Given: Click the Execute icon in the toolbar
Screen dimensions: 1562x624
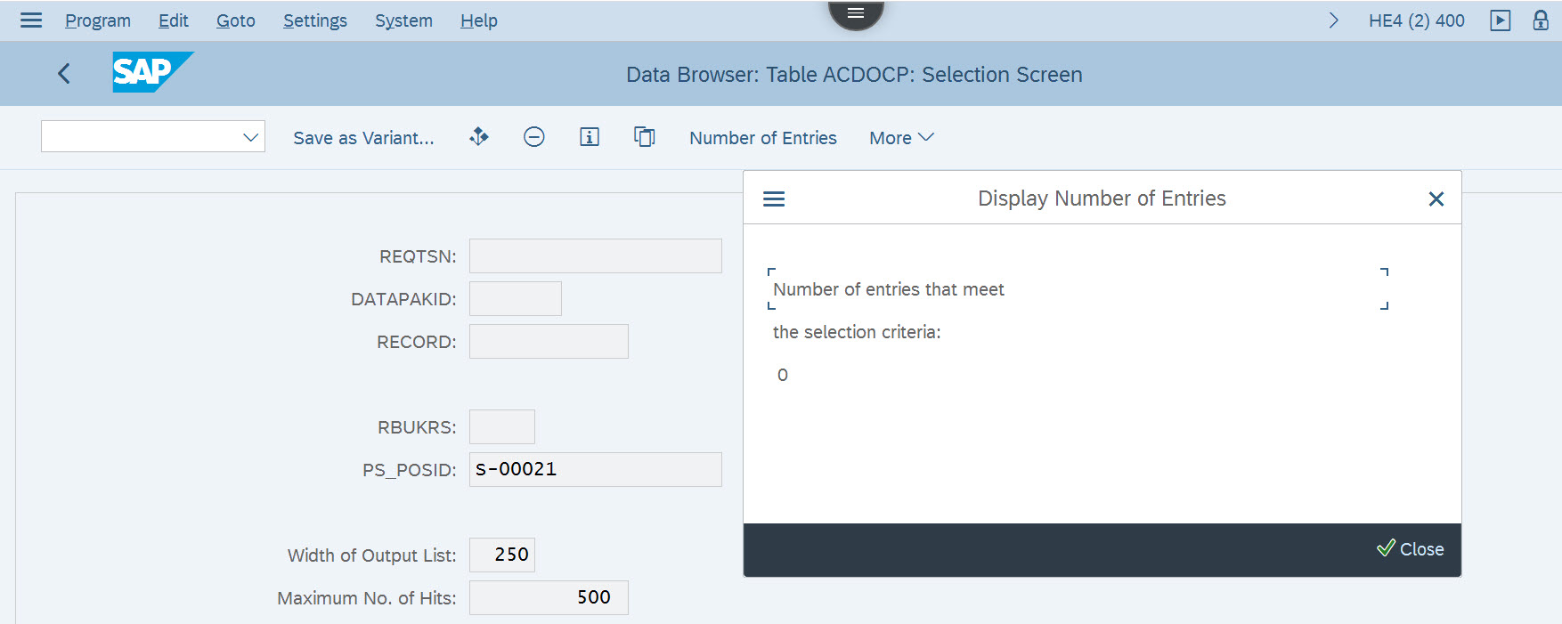Looking at the screenshot, I should 479,137.
